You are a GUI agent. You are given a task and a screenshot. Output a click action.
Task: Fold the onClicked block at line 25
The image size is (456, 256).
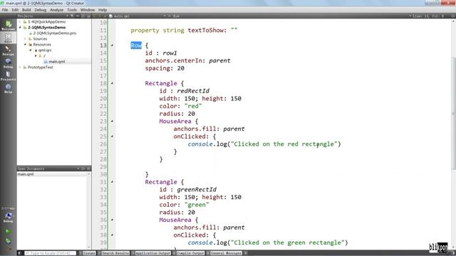click(x=112, y=137)
